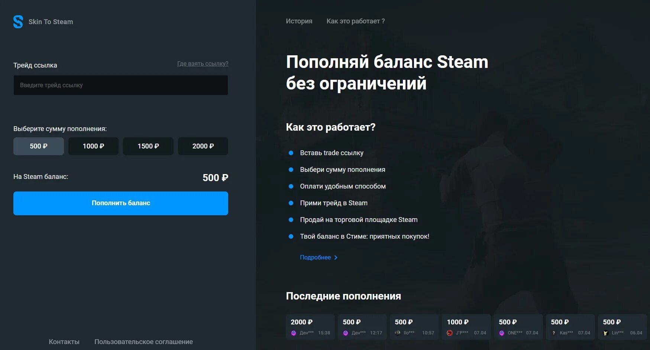
Task: Click the Skin To Steam logo icon
Action: [x=18, y=22]
